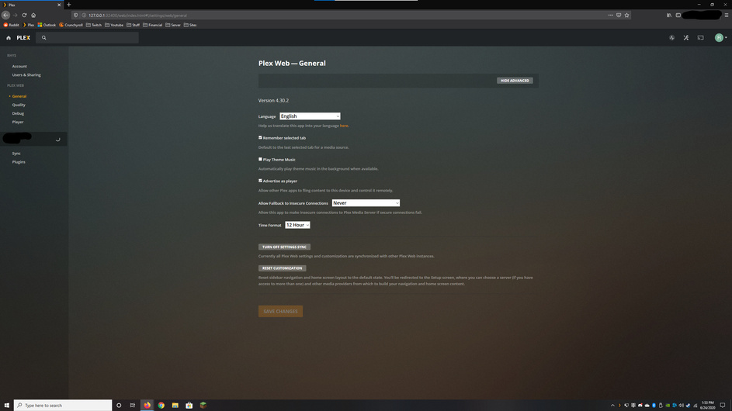This screenshot has height=411, width=732.
Task: Enable Play Theme Music checkbox
Action: (260, 159)
